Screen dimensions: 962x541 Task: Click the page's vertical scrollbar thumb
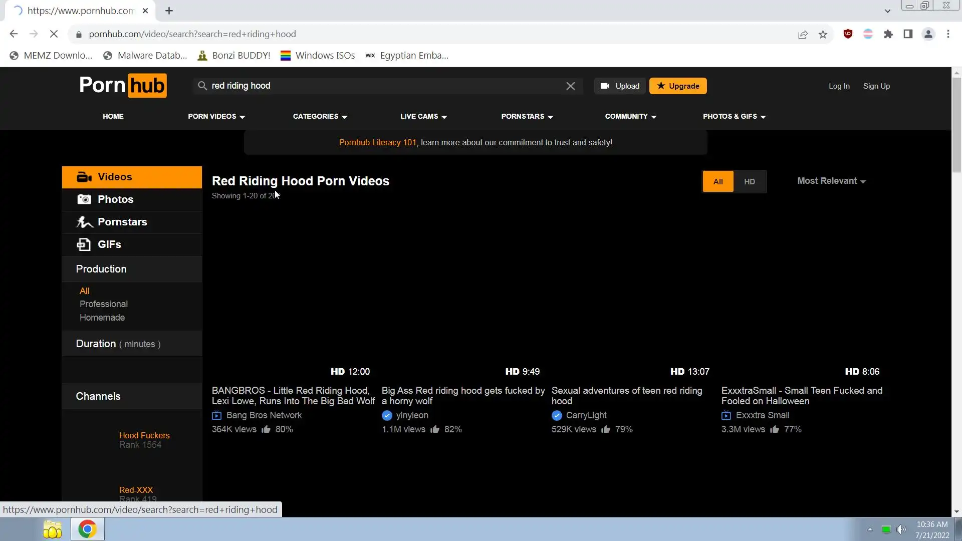pyautogui.click(x=956, y=125)
